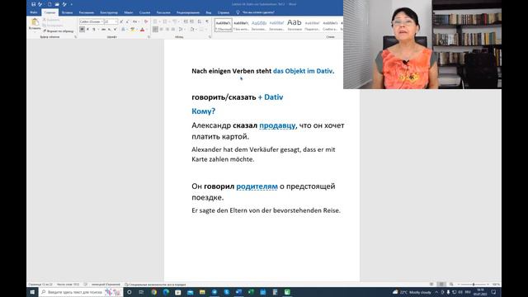The image size is (528, 297).
Task: Click the taskbar search box
Action: pyautogui.click(x=81, y=292)
